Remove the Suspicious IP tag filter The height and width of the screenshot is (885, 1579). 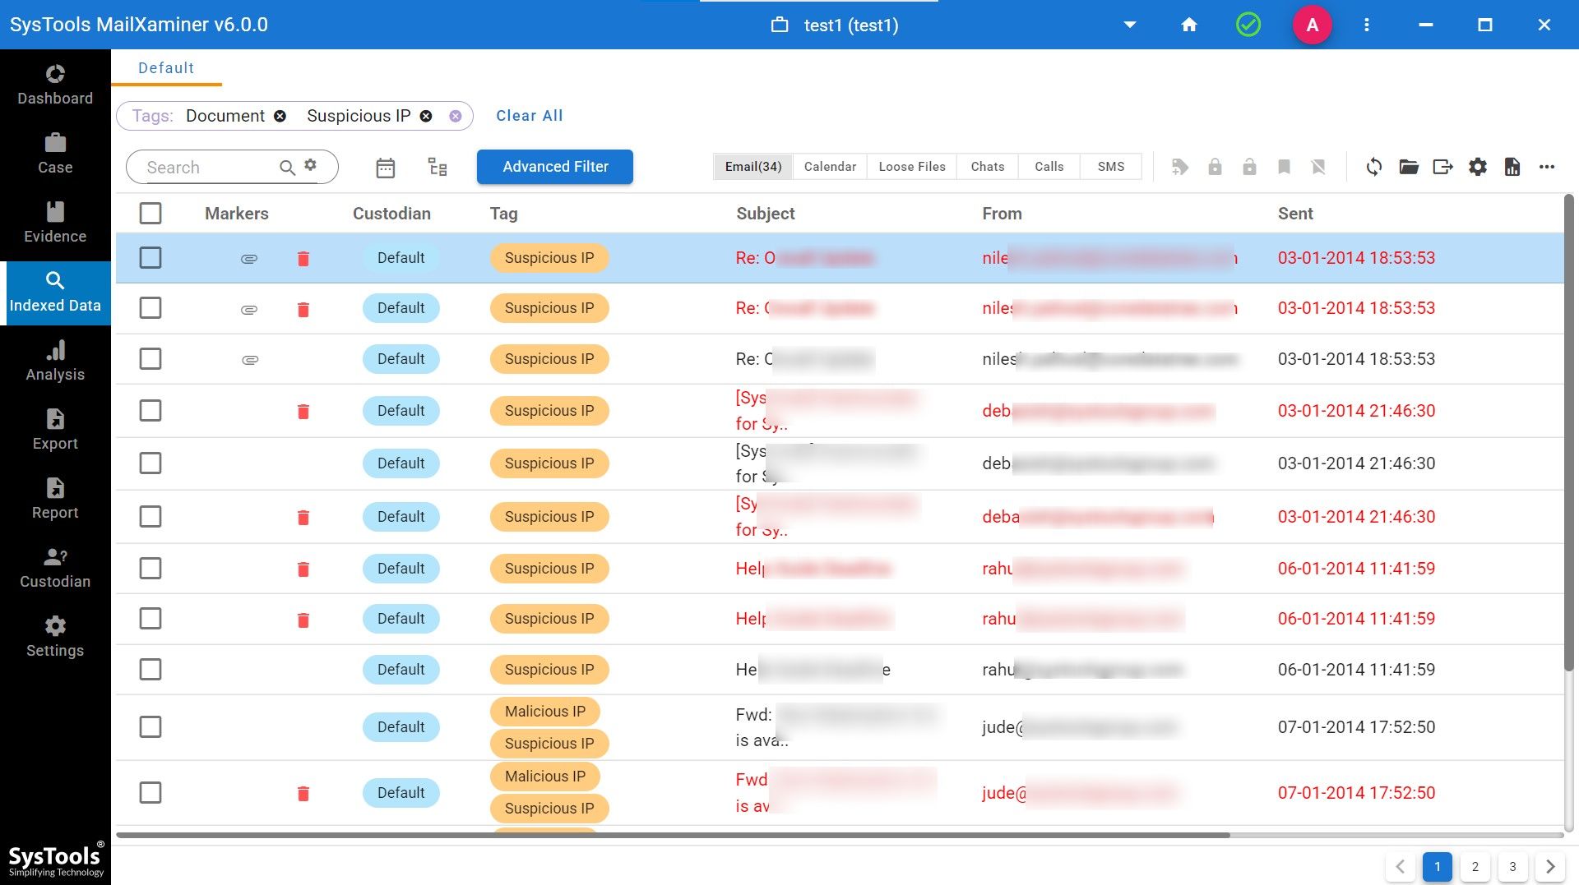pyautogui.click(x=426, y=116)
